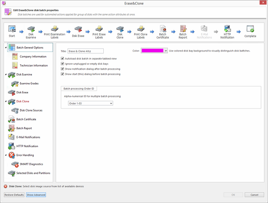Screen dimensions: 268x203
Task: Click the Title input field
Action: click(85, 51)
